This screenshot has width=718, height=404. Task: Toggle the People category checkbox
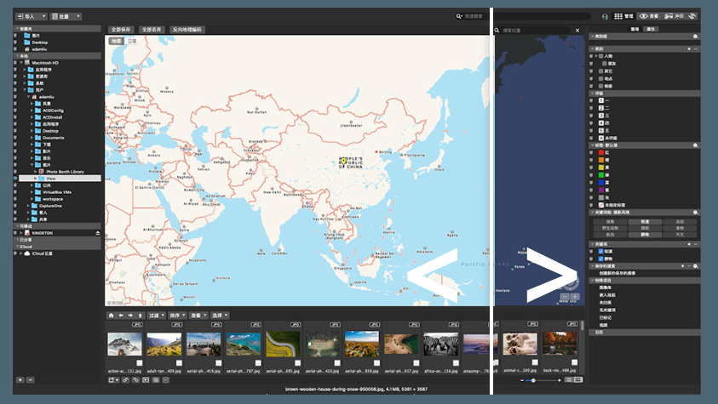(x=600, y=56)
